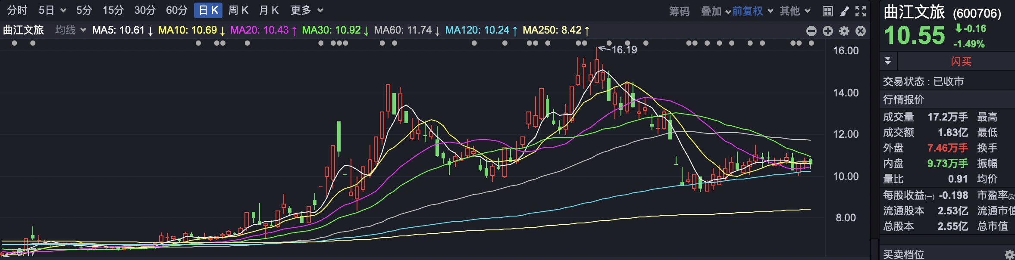
Task: Click the -1.49% change percentage
Action: pyautogui.click(x=969, y=44)
